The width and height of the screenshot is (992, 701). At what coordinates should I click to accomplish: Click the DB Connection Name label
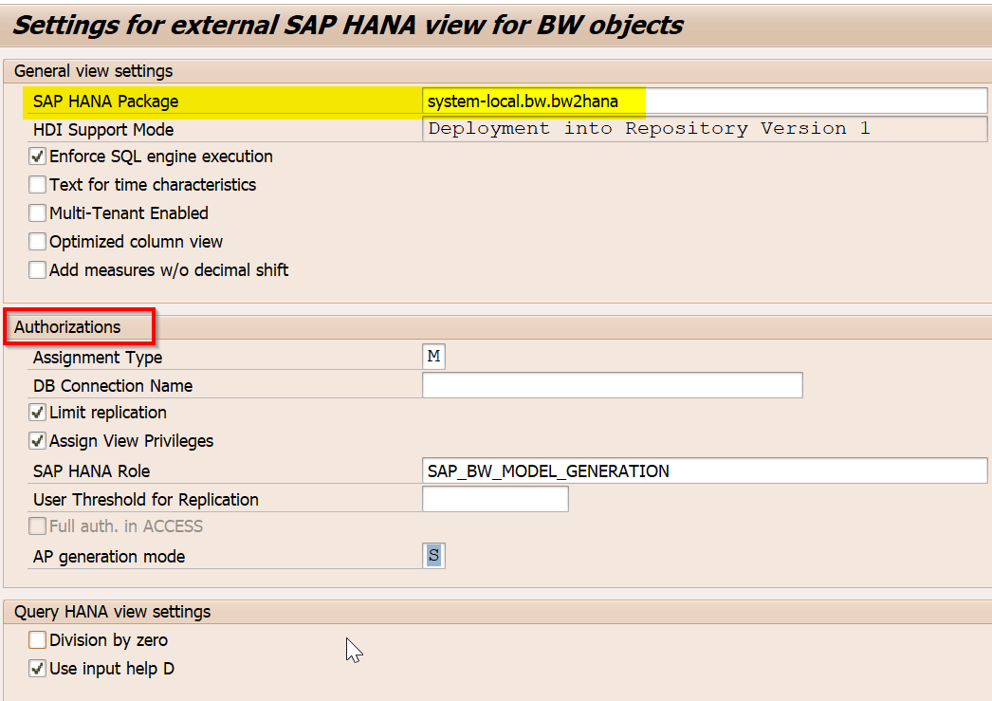coord(113,386)
